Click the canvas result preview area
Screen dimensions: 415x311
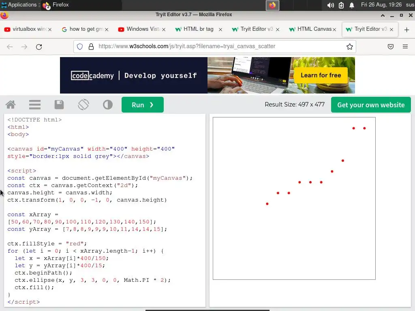pos(294,198)
